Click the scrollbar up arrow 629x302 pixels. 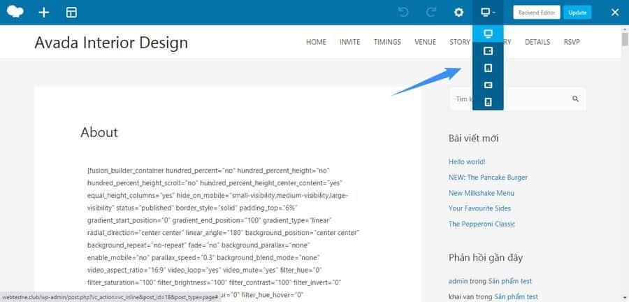pos(625,29)
